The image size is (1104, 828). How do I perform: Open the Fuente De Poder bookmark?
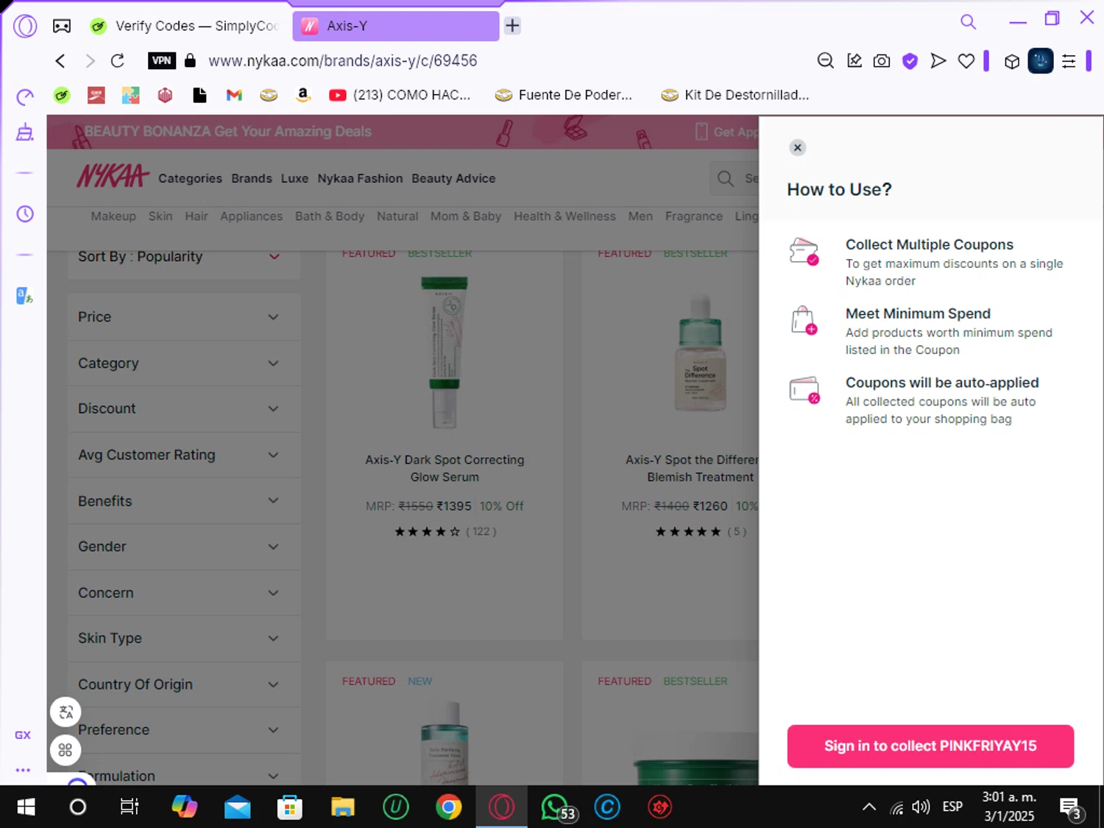point(564,95)
